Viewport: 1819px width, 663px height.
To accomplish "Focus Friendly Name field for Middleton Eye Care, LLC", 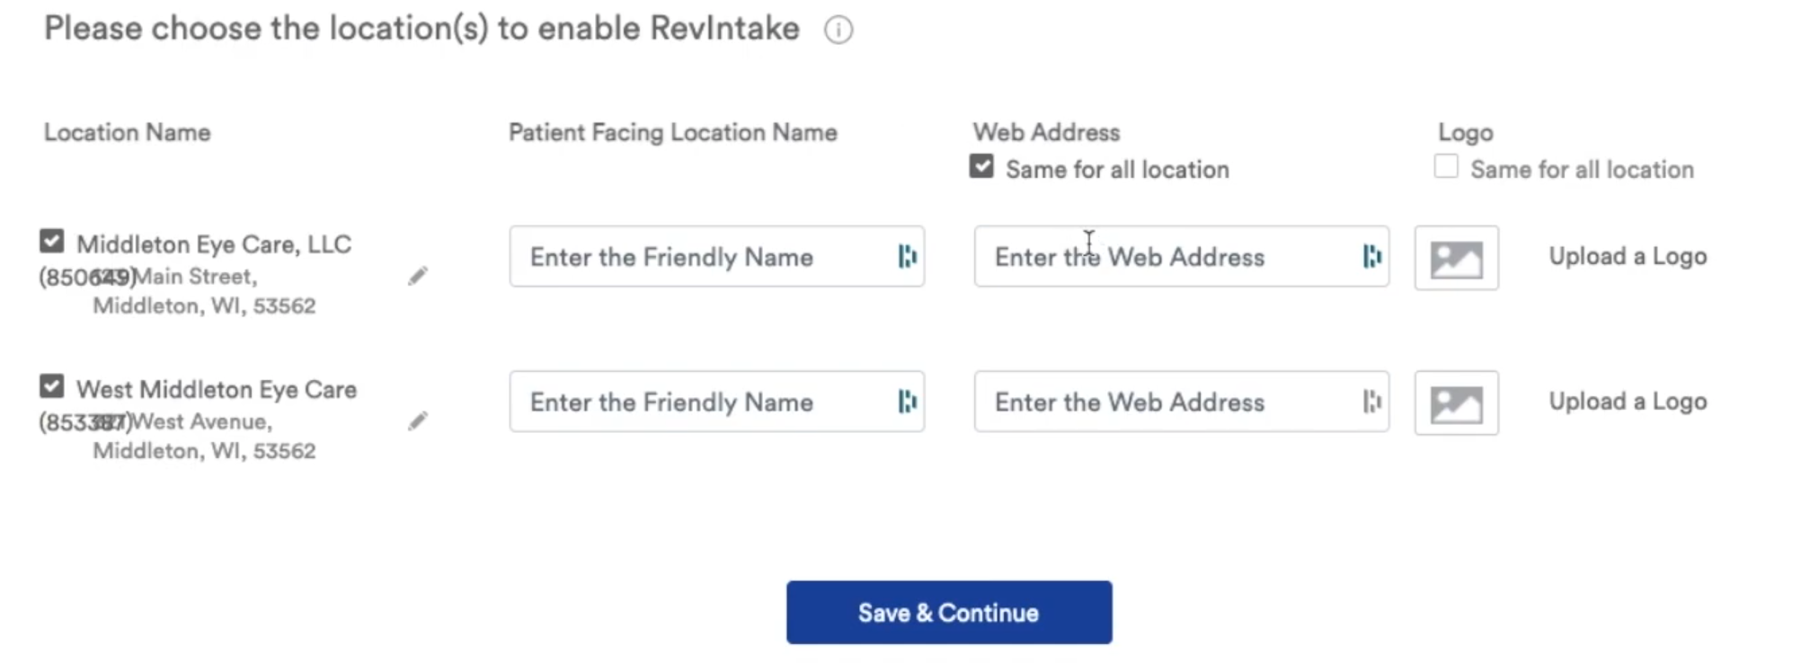I will tap(701, 257).
